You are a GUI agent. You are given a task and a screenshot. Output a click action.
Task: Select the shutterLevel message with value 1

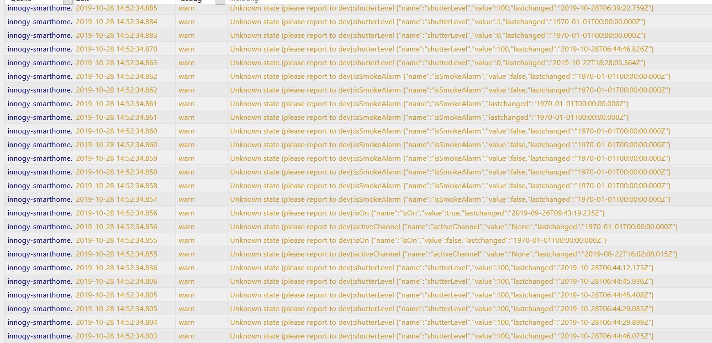(x=438, y=22)
